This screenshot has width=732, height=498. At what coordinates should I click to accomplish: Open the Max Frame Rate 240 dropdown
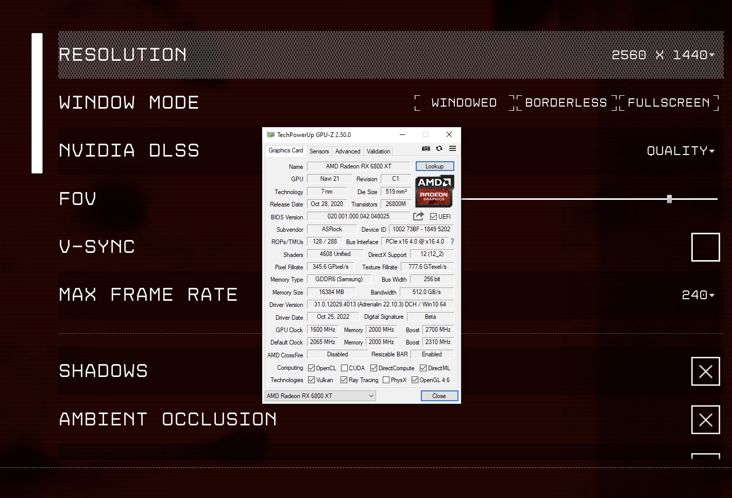point(698,295)
